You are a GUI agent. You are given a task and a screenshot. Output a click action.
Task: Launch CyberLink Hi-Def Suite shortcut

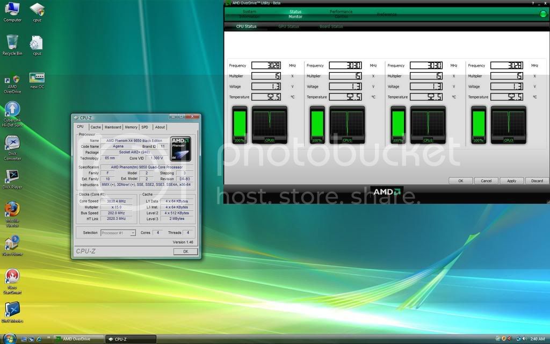[x=12, y=114]
